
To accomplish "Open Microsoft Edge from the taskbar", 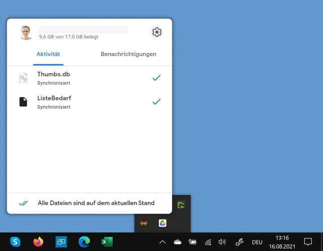I will click(x=84, y=242).
